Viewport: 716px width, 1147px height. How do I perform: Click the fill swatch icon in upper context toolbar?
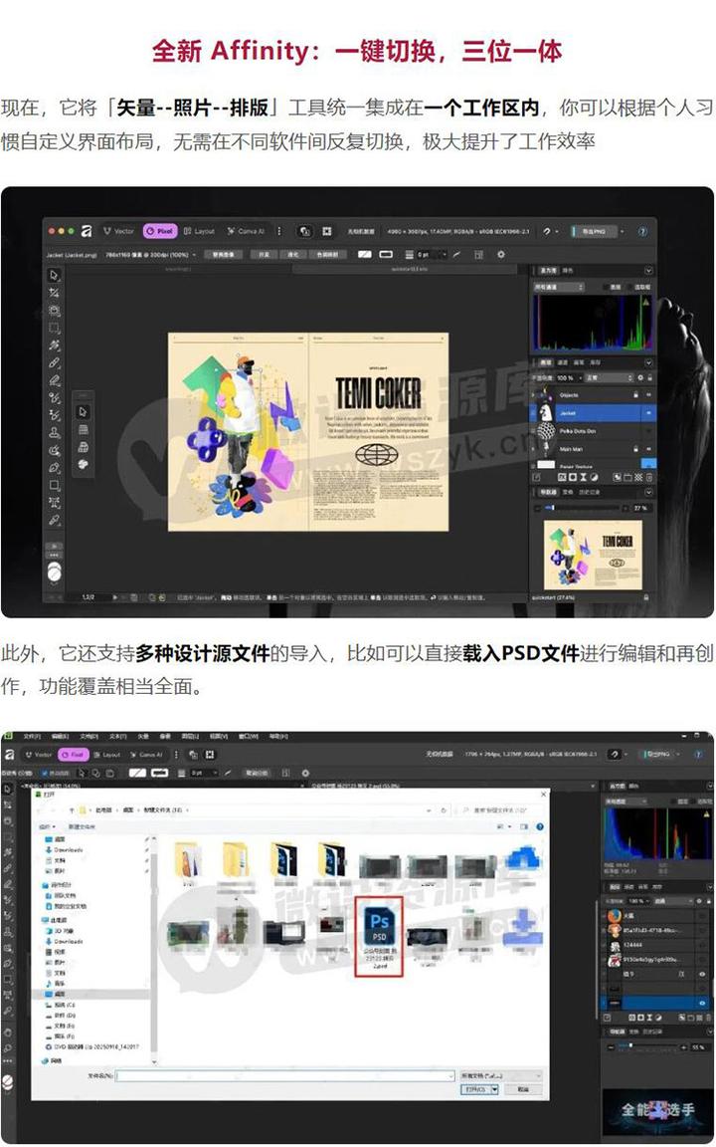(365, 255)
